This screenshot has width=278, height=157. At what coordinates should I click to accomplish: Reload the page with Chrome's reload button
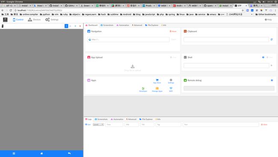point(11,10)
